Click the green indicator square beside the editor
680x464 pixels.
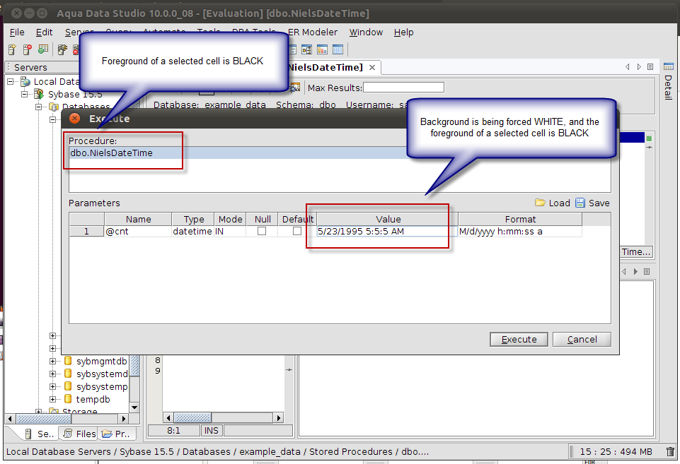649,138
